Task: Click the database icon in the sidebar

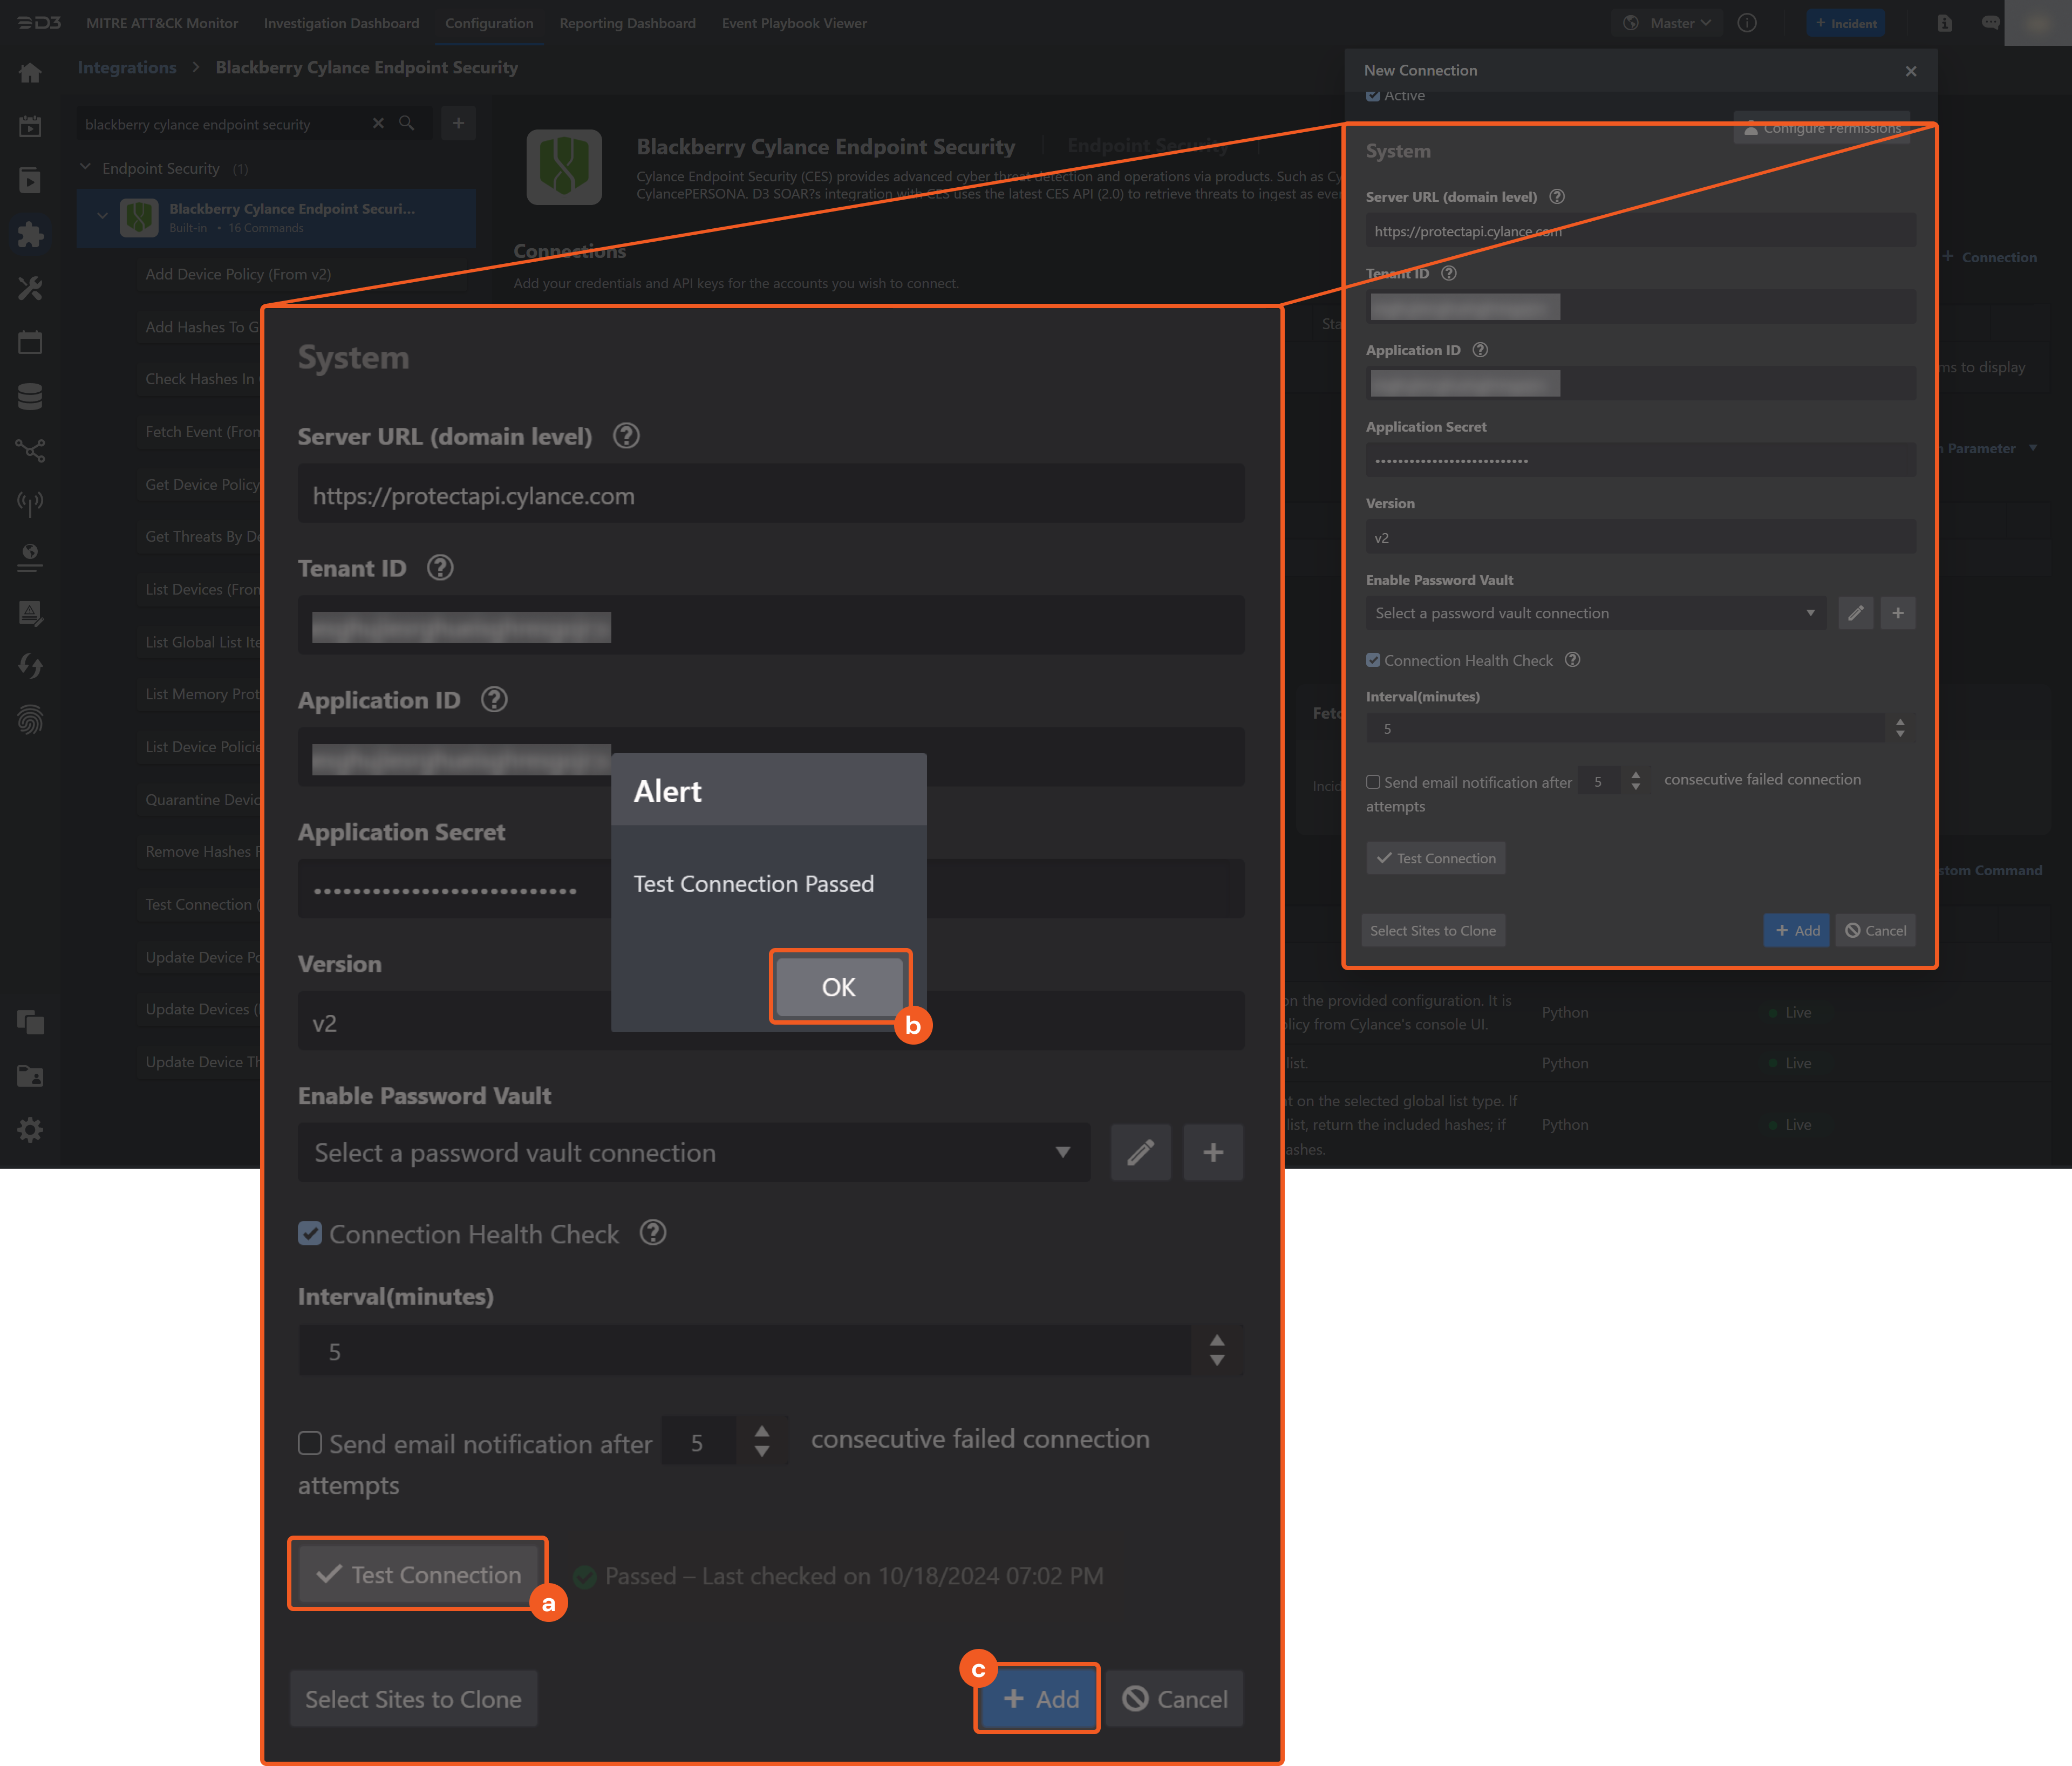Action: (x=31, y=395)
